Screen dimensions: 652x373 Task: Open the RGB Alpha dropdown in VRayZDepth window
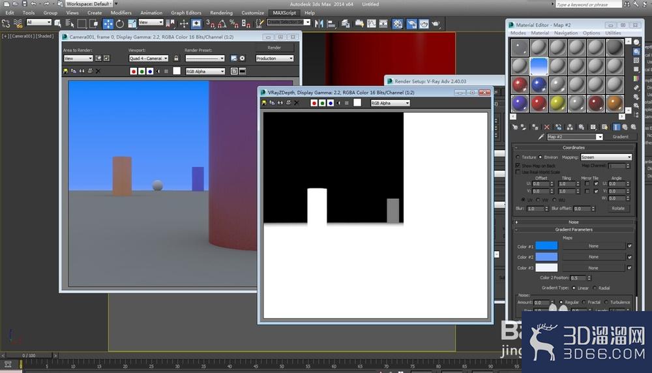tap(390, 103)
